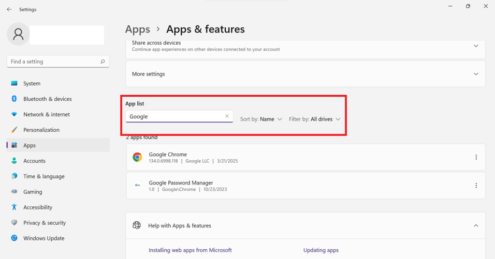Image resolution: width=495 pixels, height=259 pixels.
Task: Open the Sort by Name dropdown
Action: (x=261, y=119)
